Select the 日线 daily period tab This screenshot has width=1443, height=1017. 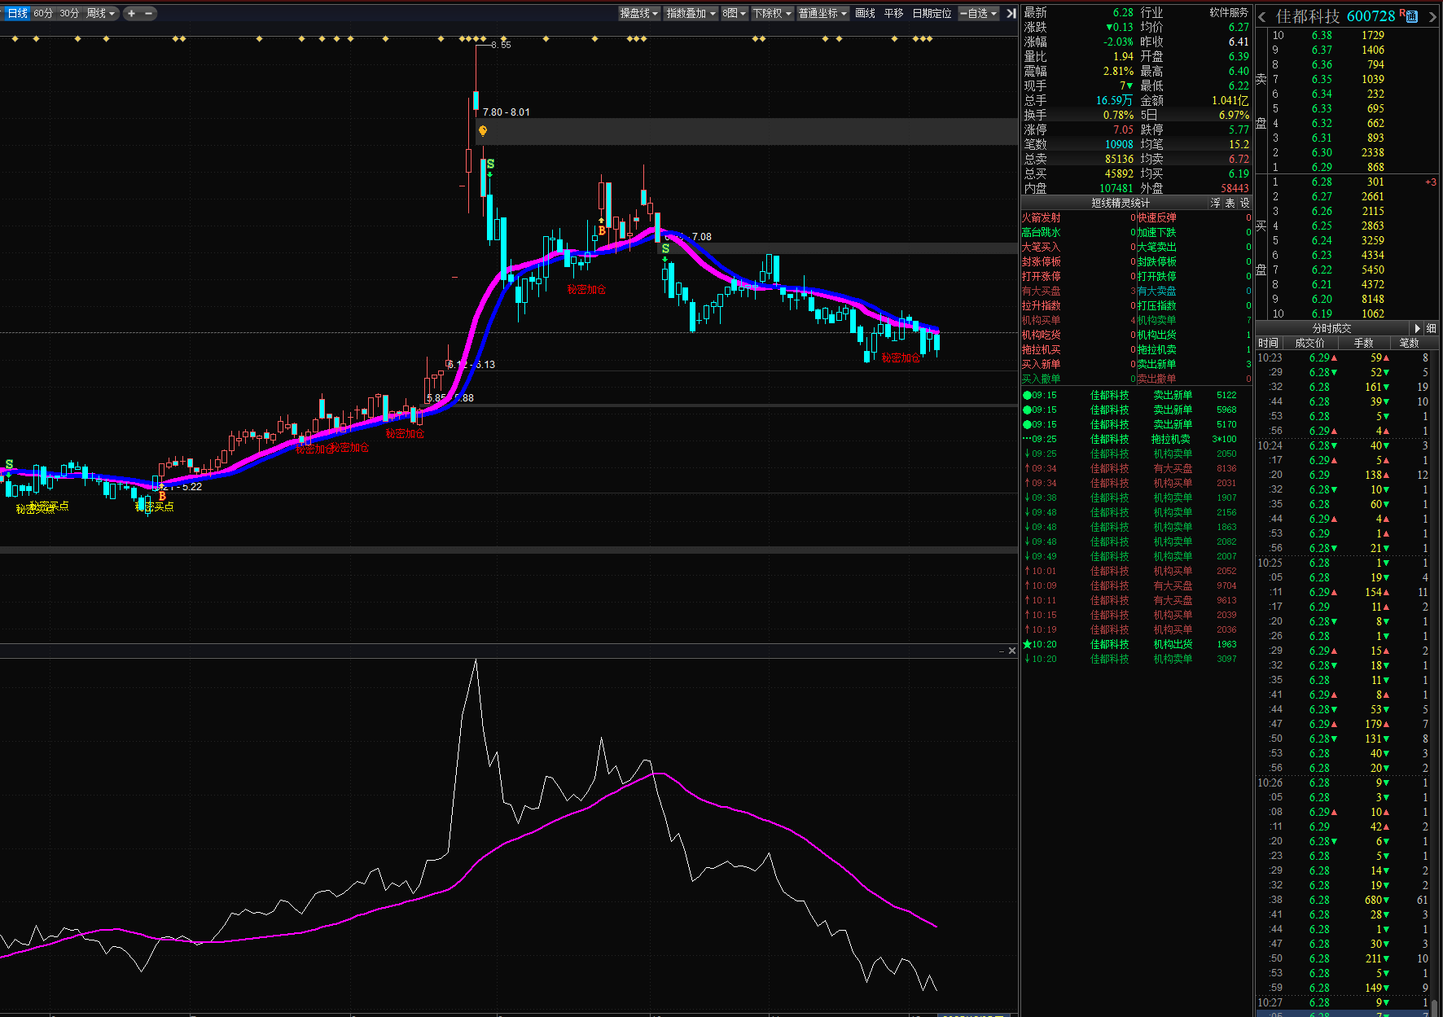(x=17, y=13)
